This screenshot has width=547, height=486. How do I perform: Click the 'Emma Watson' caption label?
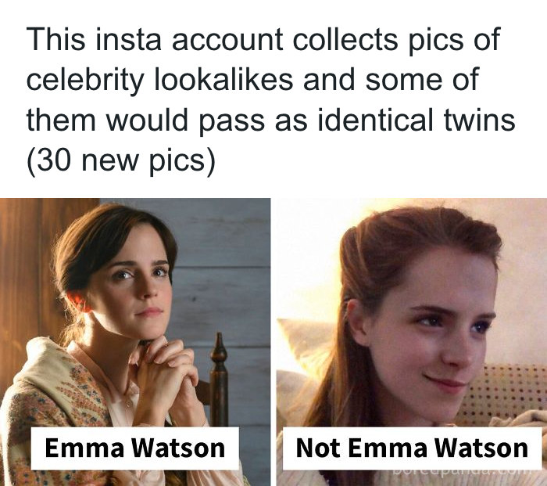coord(135,448)
